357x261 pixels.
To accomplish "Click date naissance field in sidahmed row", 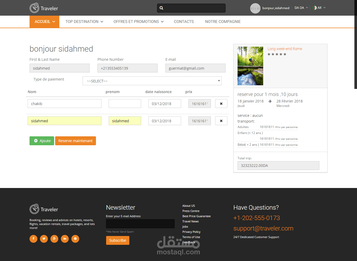I will 165,121.
